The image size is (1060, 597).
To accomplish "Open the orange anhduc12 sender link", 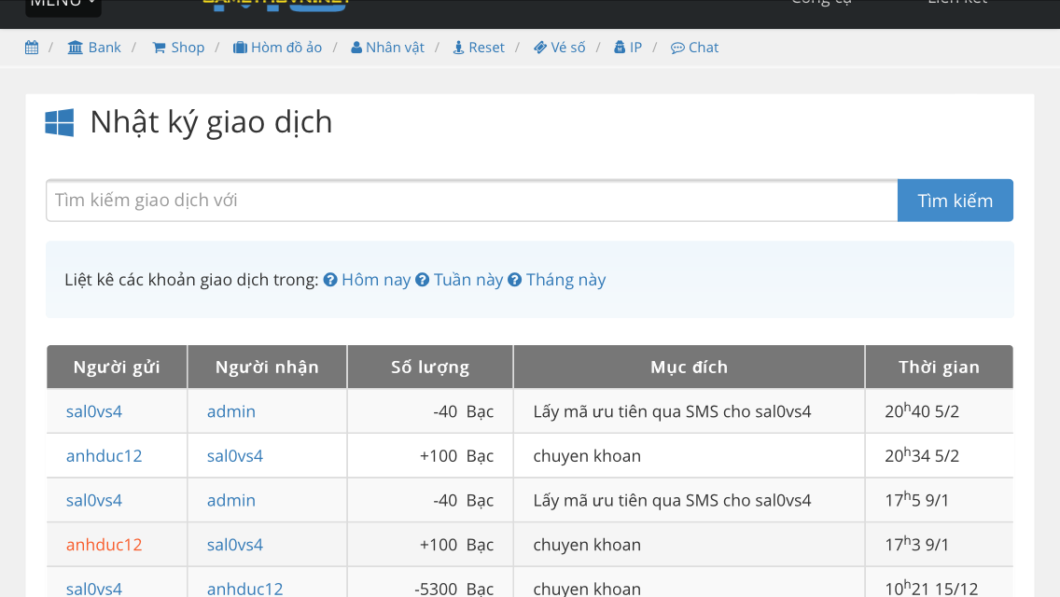I will pyautogui.click(x=104, y=545).
